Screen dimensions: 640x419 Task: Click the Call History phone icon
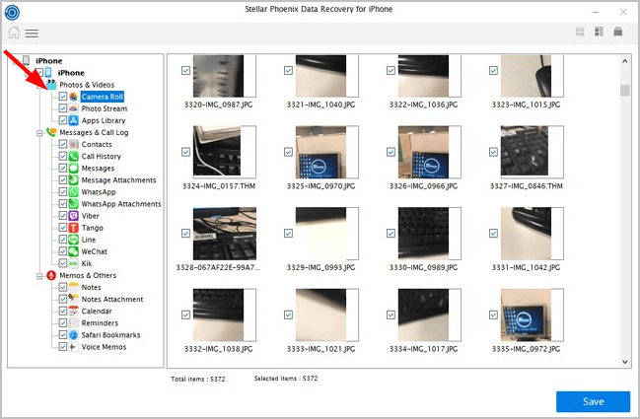tap(74, 156)
